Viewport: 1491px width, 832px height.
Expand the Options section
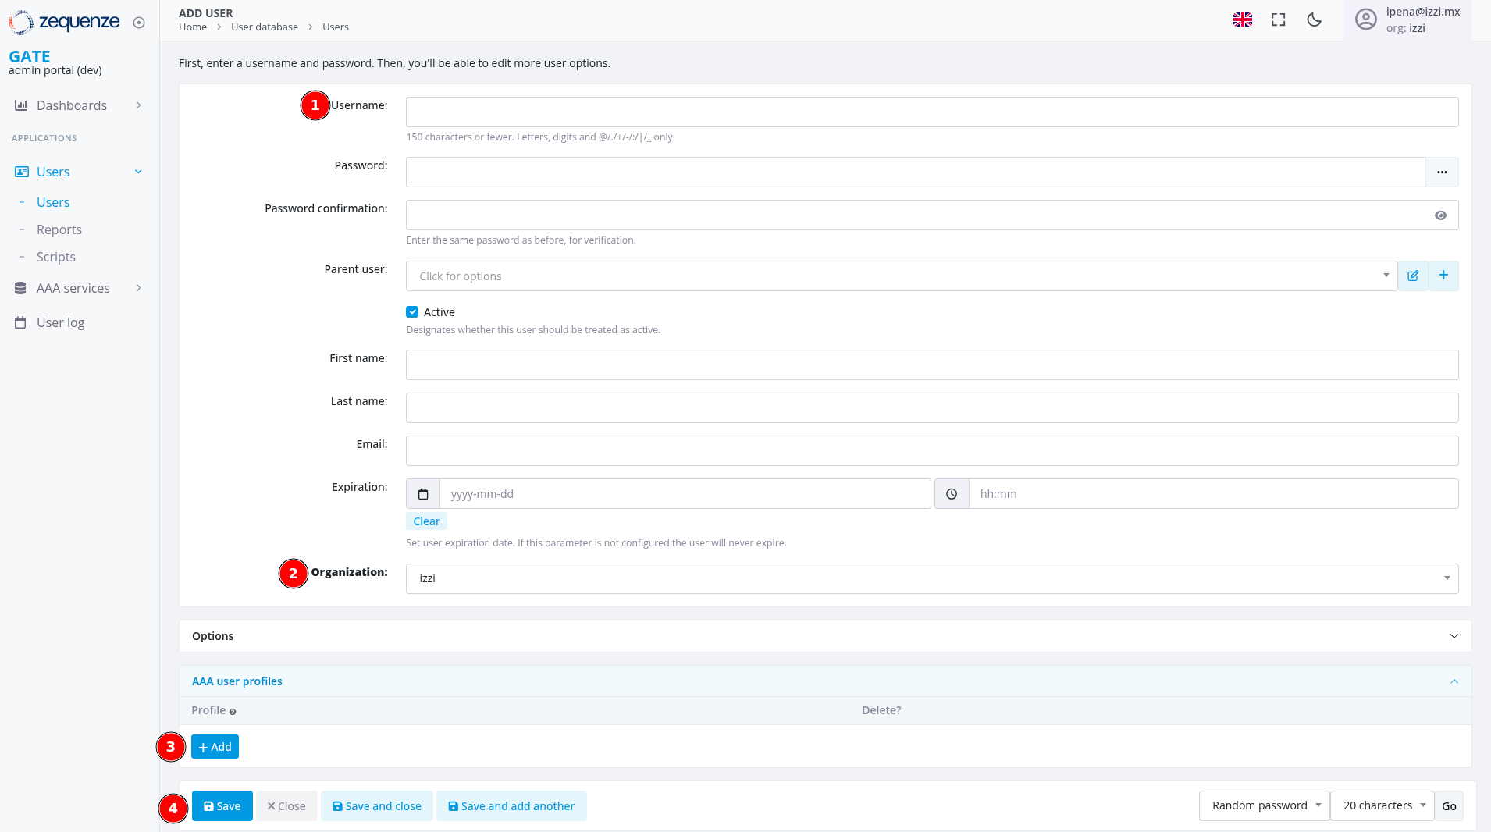[824, 636]
